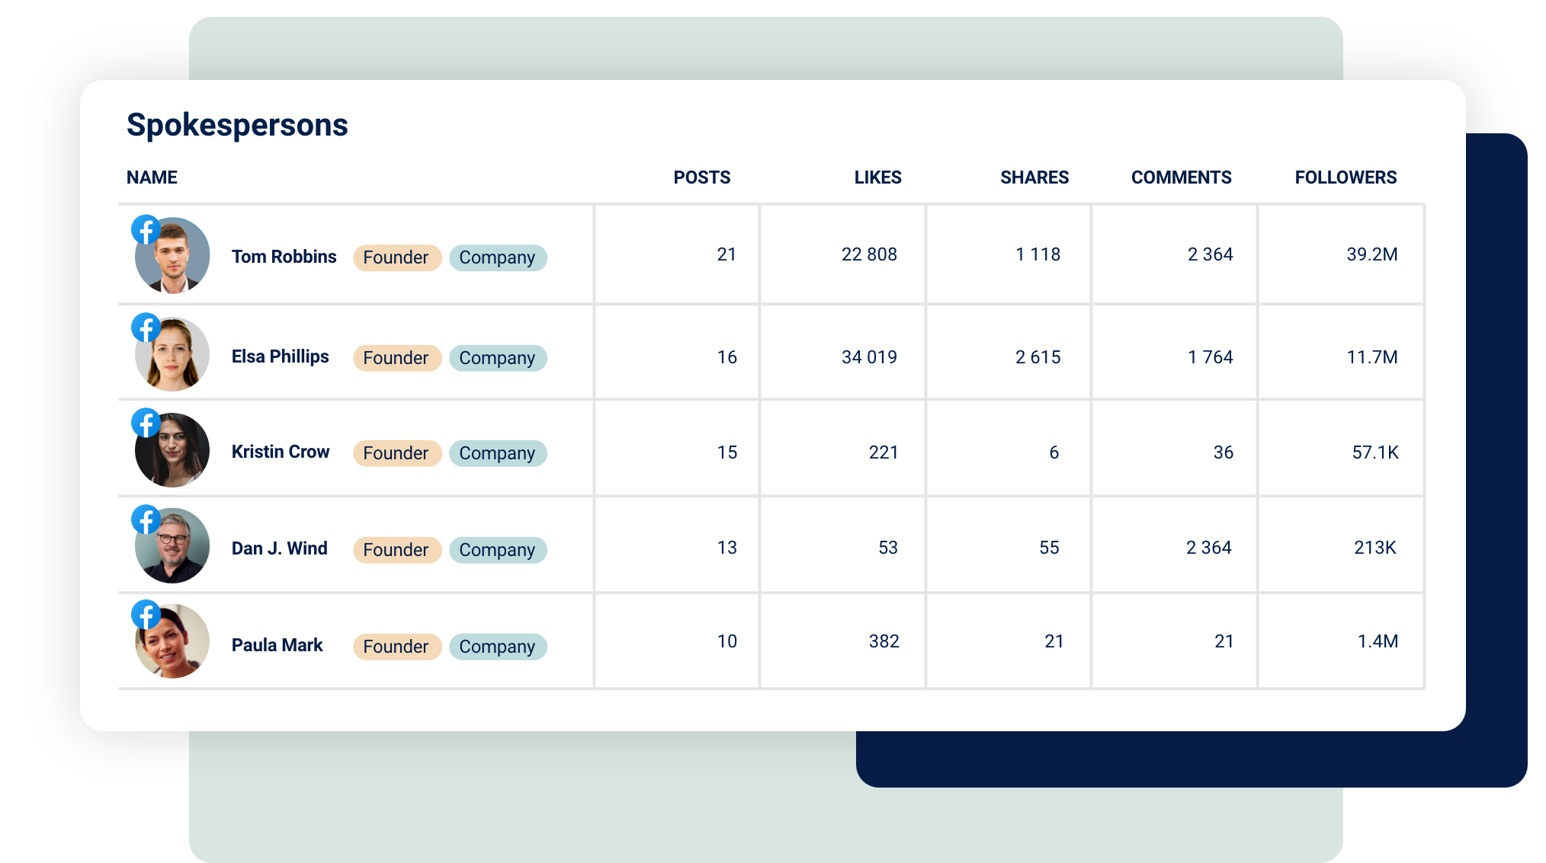Select Kristin Crow's followers count 57.1K
The width and height of the screenshot is (1546, 863).
tap(1375, 452)
